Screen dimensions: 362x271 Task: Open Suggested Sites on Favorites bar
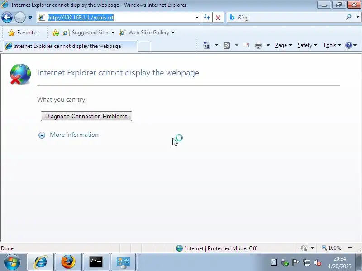(89, 33)
